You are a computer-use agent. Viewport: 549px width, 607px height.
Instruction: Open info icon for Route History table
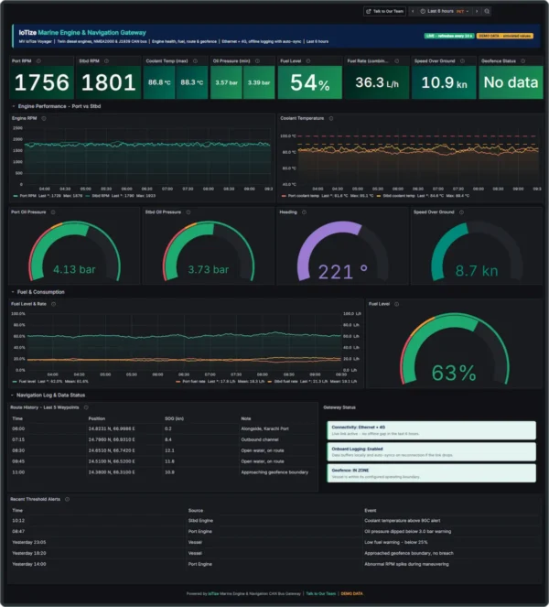click(86, 407)
